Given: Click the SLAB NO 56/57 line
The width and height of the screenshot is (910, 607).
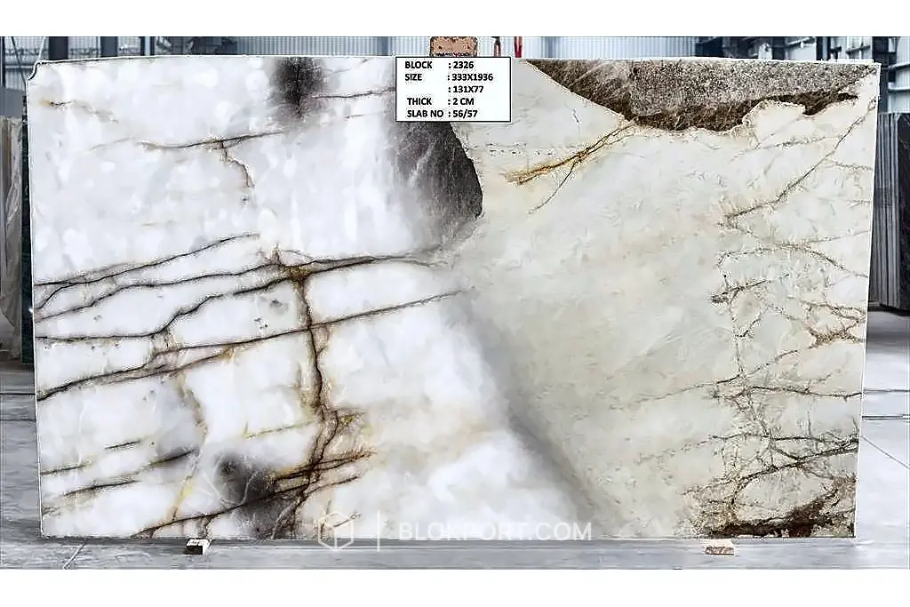Looking at the screenshot, I should pos(442,114).
